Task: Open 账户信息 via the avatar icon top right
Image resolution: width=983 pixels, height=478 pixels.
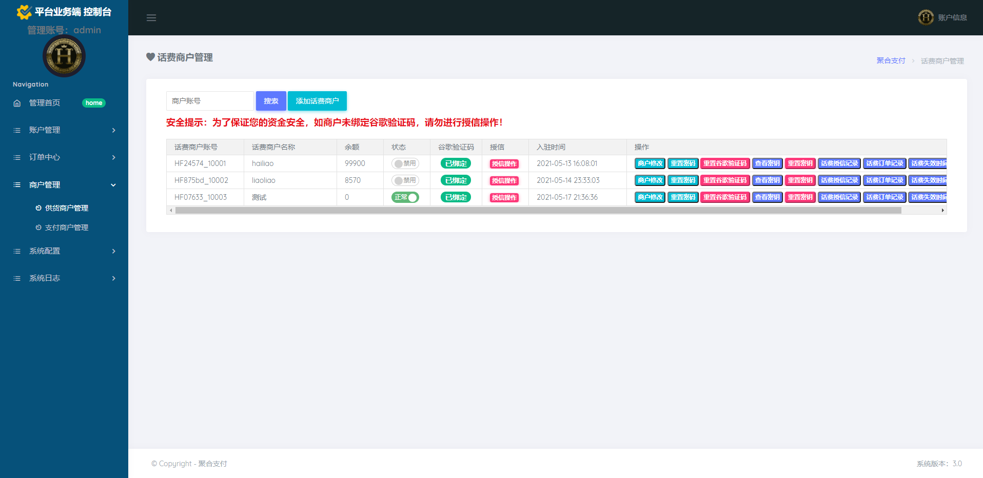Action: point(926,17)
